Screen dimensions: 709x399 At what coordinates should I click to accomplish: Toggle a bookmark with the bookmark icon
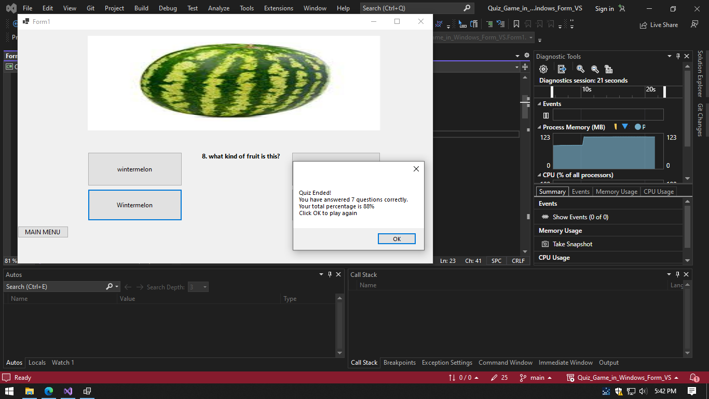tap(516, 23)
